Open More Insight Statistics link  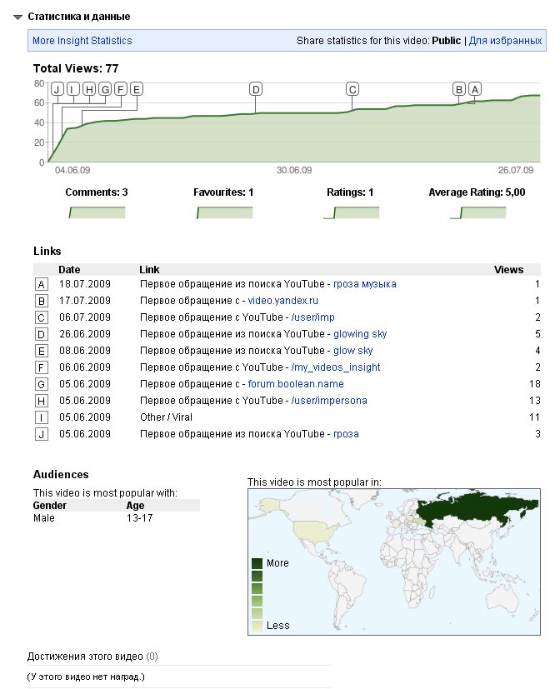click(x=82, y=41)
